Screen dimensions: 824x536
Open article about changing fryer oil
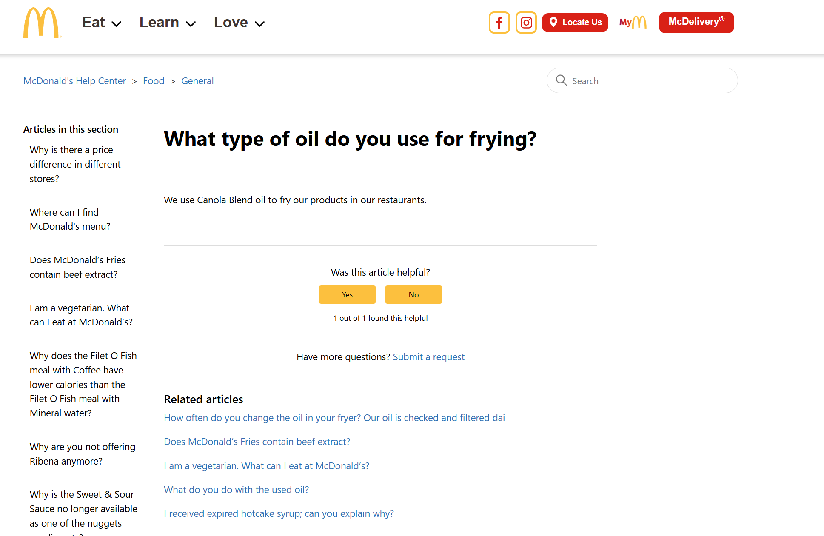(x=334, y=418)
